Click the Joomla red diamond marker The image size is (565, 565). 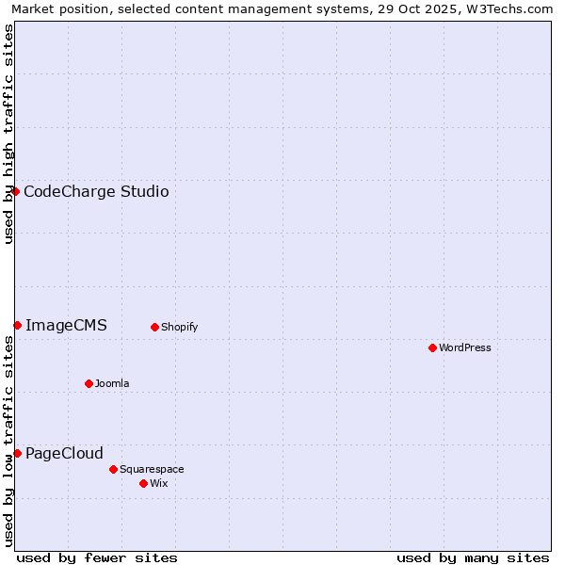[89, 383]
